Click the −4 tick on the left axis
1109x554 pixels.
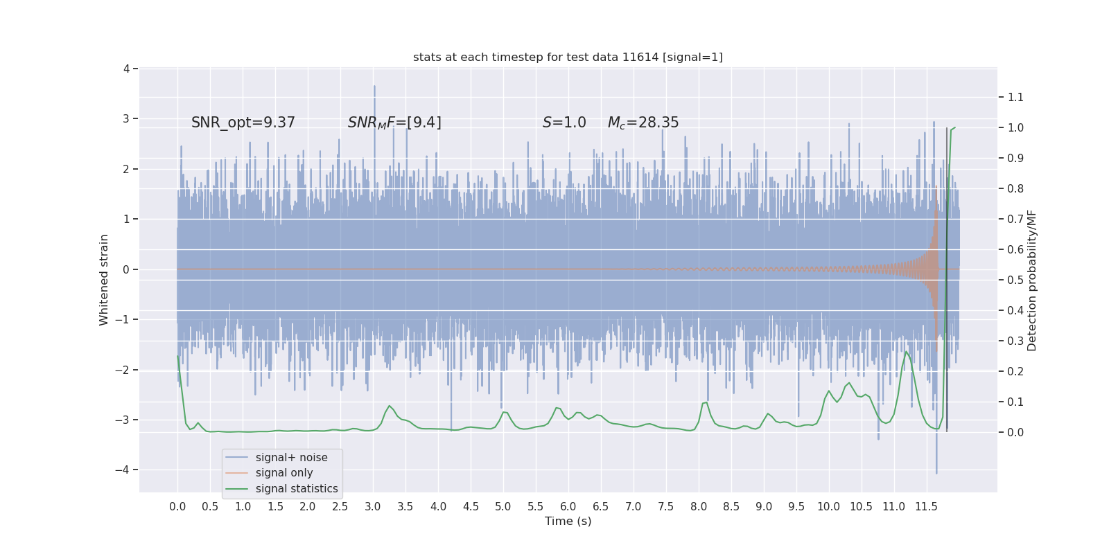[x=125, y=470]
